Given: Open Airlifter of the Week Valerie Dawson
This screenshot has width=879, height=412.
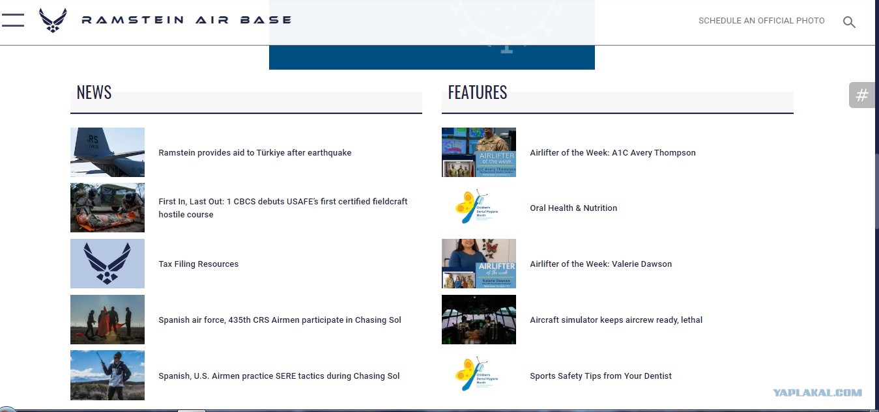Looking at the screenshot, I should [601, 264].
